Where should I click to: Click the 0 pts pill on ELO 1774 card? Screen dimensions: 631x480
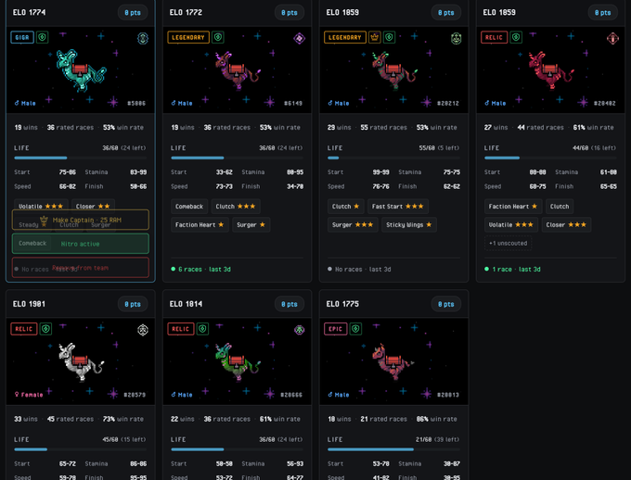click(x=133, y=13)
